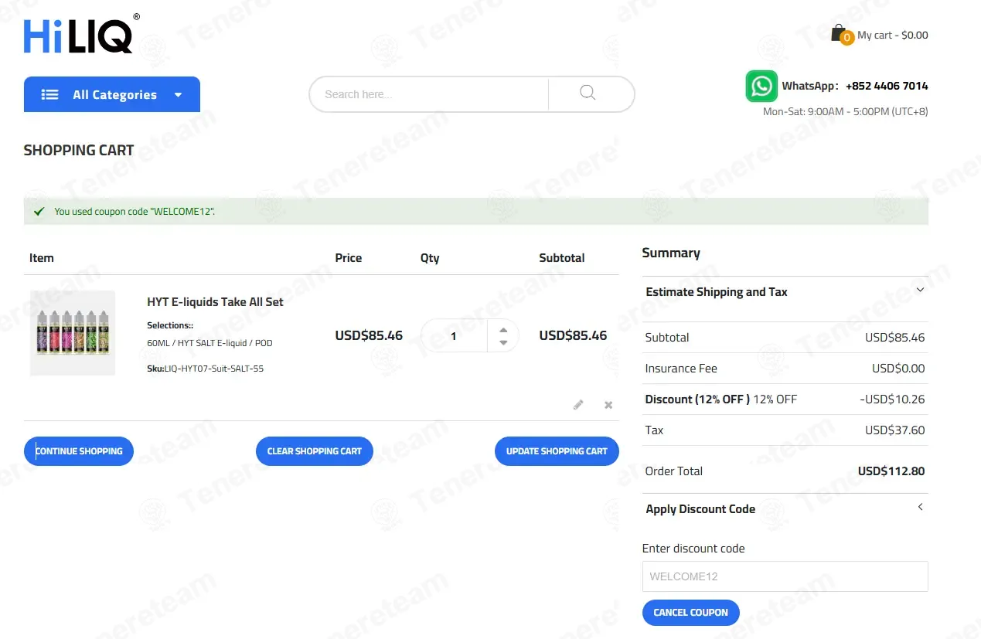Expand the All Categories dropdown
This screenshot has width=981, height=639.
[x=112, y=94]
